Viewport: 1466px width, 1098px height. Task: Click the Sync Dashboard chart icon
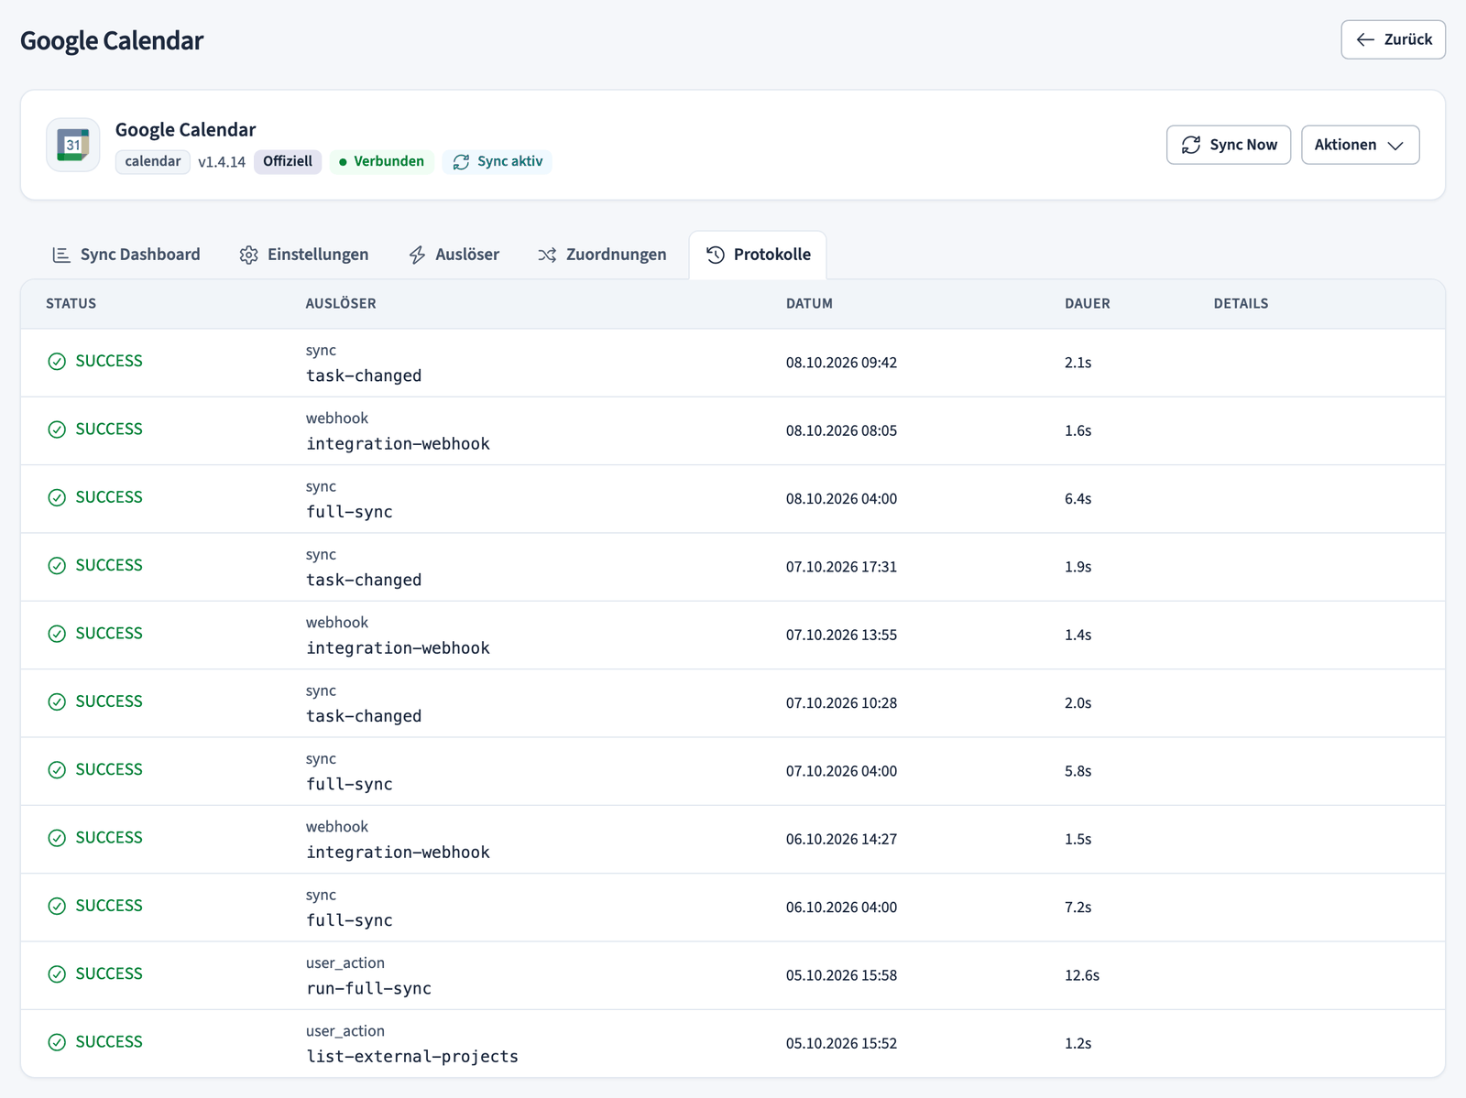61,255
